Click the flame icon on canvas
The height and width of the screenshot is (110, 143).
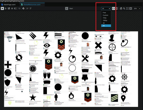pos(71,95)
